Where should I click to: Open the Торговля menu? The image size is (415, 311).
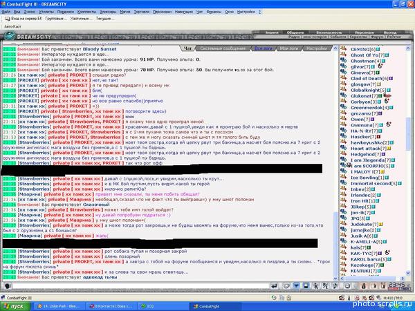click(x=142, y=12)
